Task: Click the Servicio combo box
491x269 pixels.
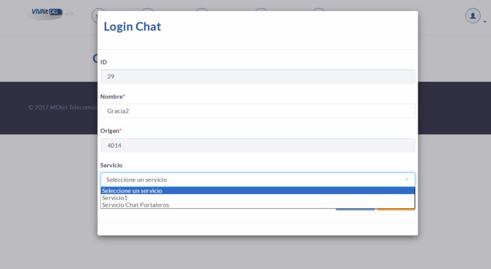Action: click(x=258, y=180)
